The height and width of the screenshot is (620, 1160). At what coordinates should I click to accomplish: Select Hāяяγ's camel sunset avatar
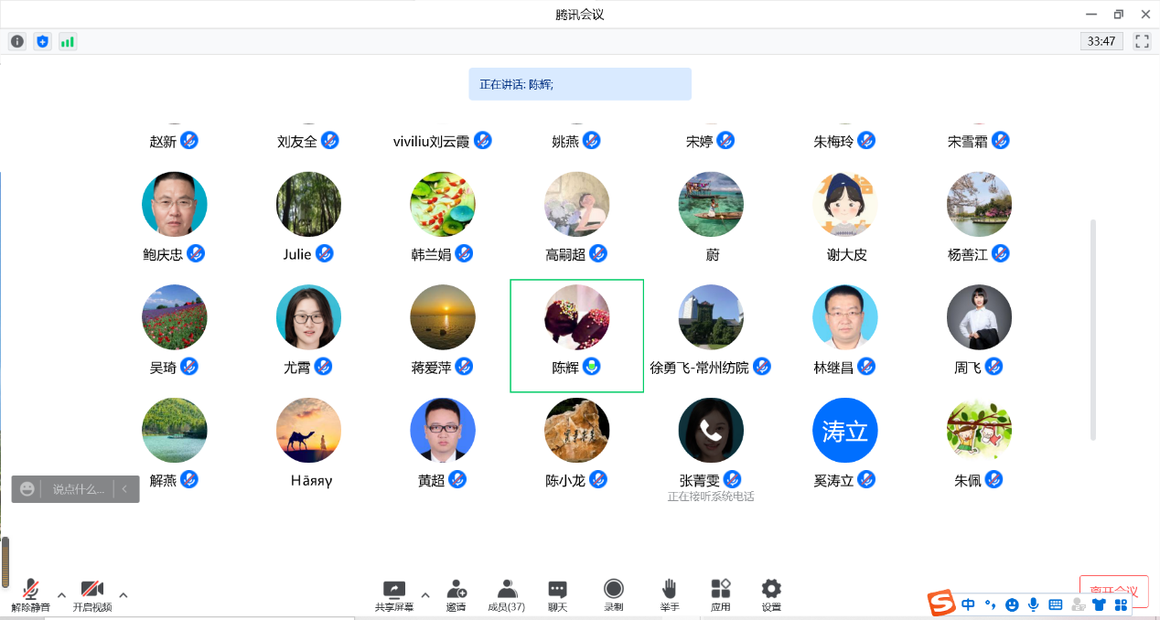pos(308,430)
